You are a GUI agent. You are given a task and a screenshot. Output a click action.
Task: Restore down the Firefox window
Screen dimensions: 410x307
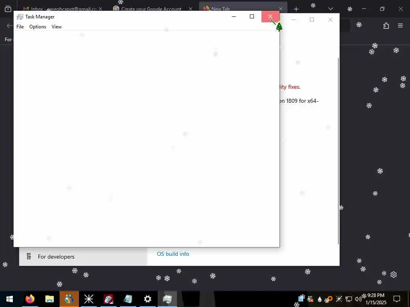[382, 9]
